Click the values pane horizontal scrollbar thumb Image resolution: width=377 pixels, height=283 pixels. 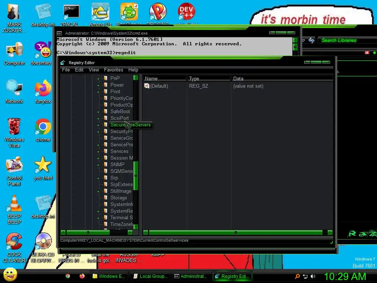pyautogui.click(x=236, y=232)
